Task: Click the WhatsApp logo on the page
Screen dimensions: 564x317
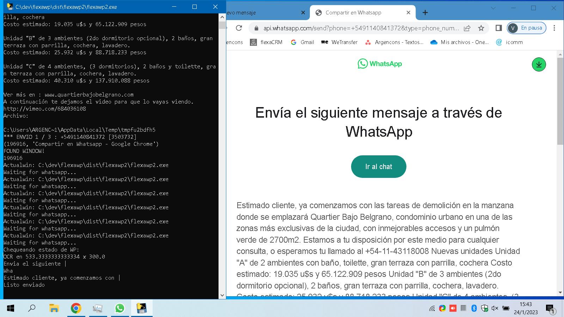Action: tap(380, 64)
